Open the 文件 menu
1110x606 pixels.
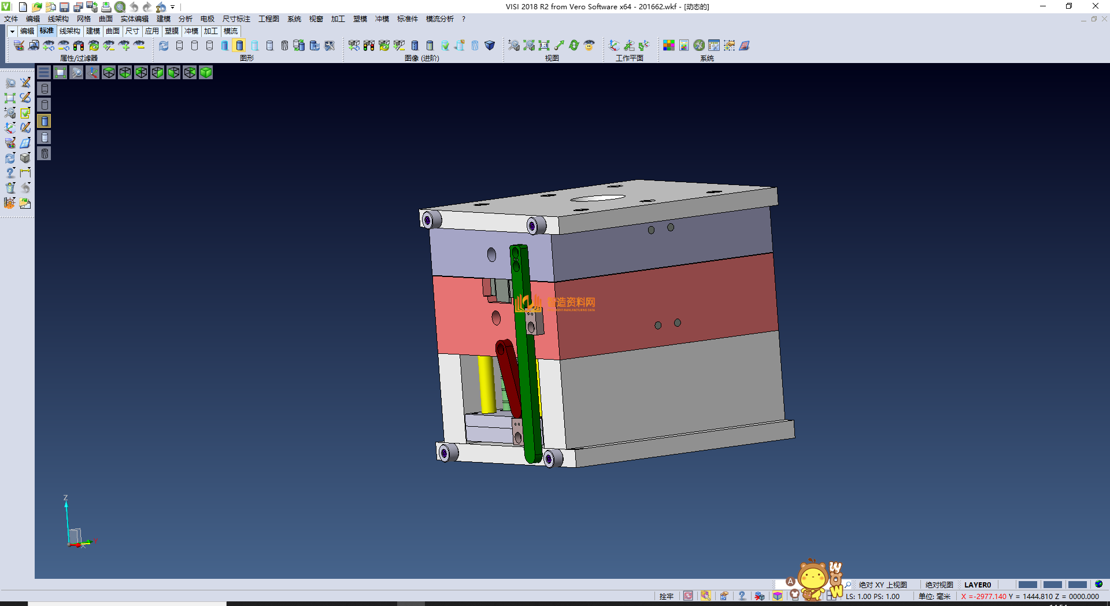pyautogui.click(x=11, y=19)
